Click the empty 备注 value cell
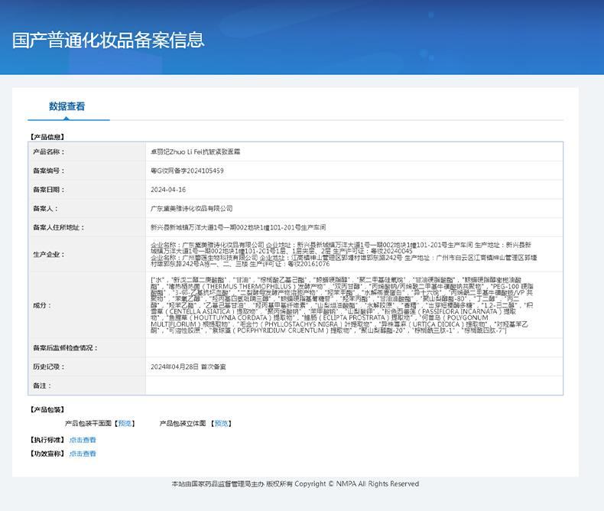604x511 pixels. (x=353, y=386)
